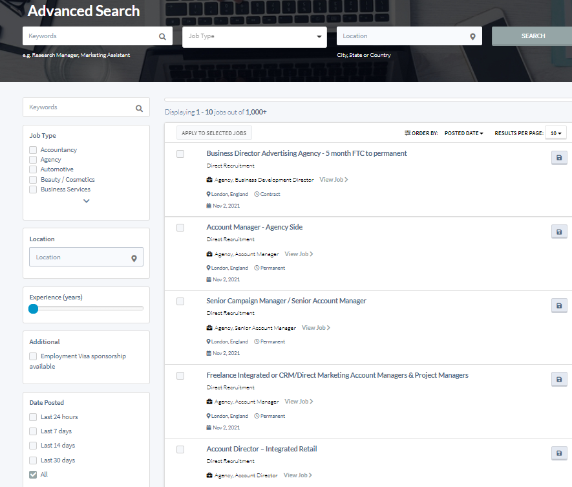This screenshot has width=572, height=487.
Task: Click the top Keywords input field
Action: tap(98, 36)
